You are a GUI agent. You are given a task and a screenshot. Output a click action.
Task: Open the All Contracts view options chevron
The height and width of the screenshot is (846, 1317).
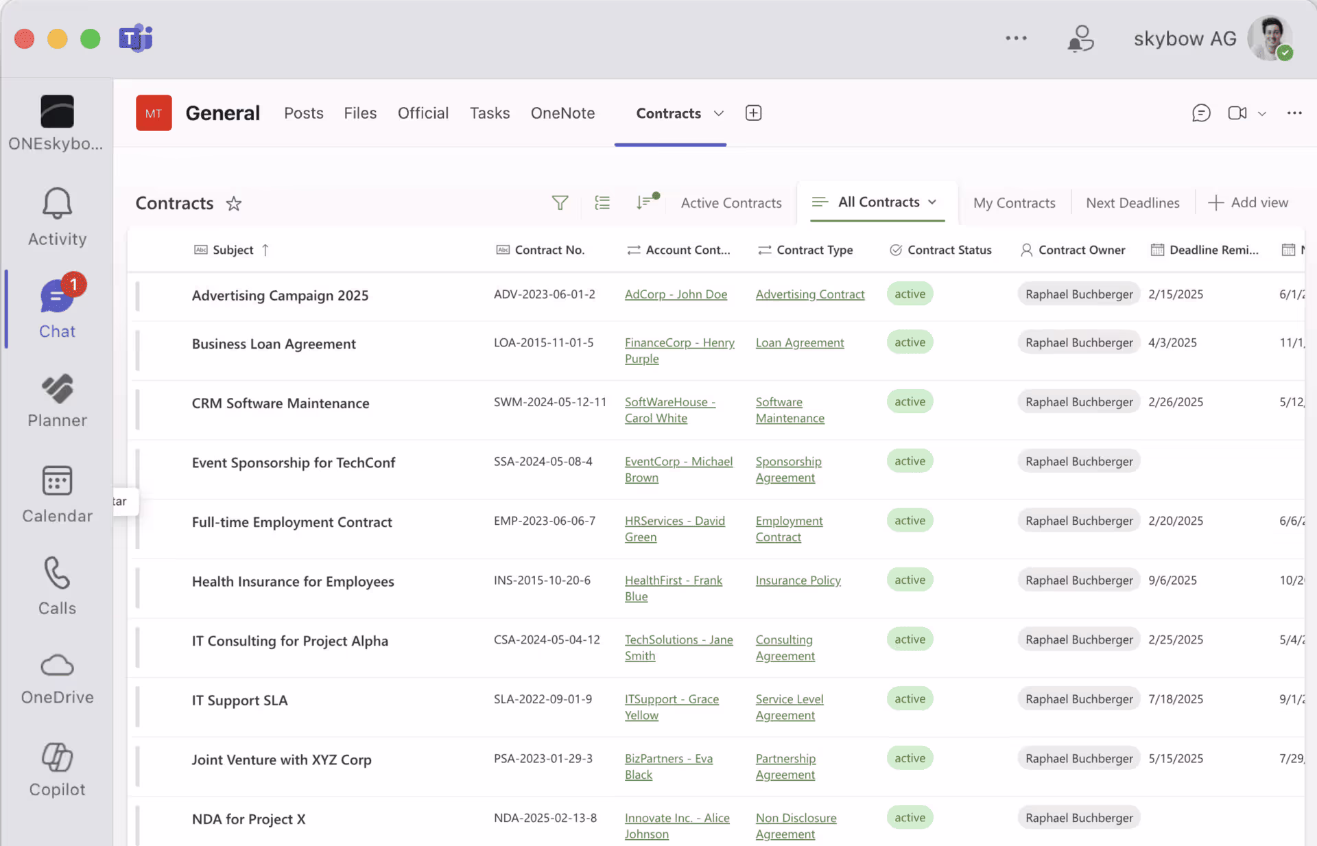click(x=932, y=202)
